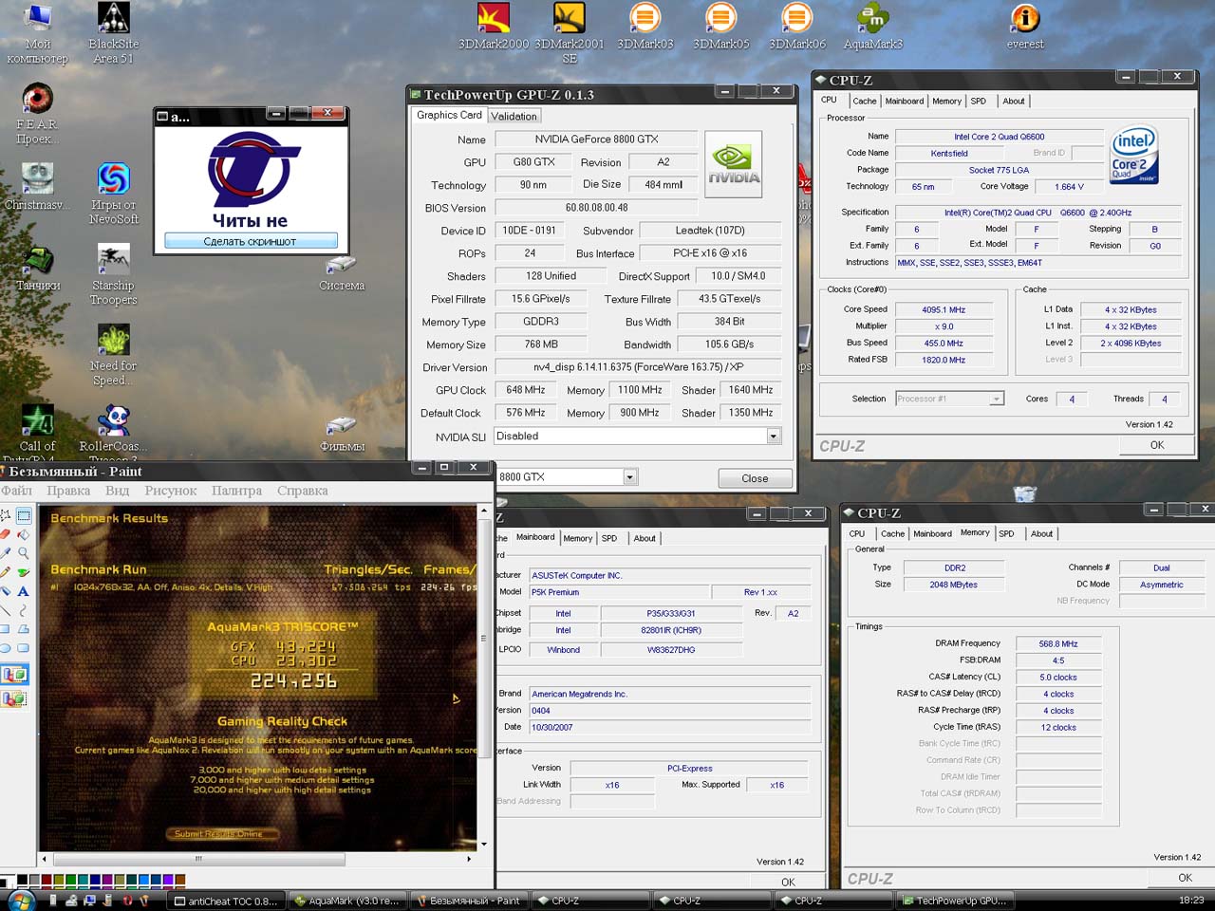Launch the F.E.A.R. desktop shortcut
Image resolution: width=1215 pixels, height=911 pixels.
coord(38,114)
